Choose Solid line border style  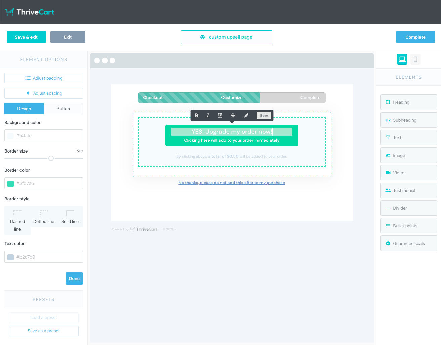(70, 217)
